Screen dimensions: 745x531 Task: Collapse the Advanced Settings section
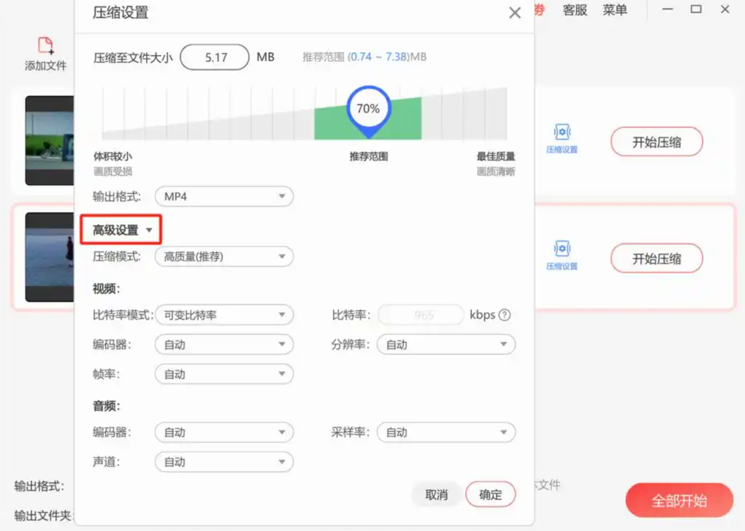point(121,230)
